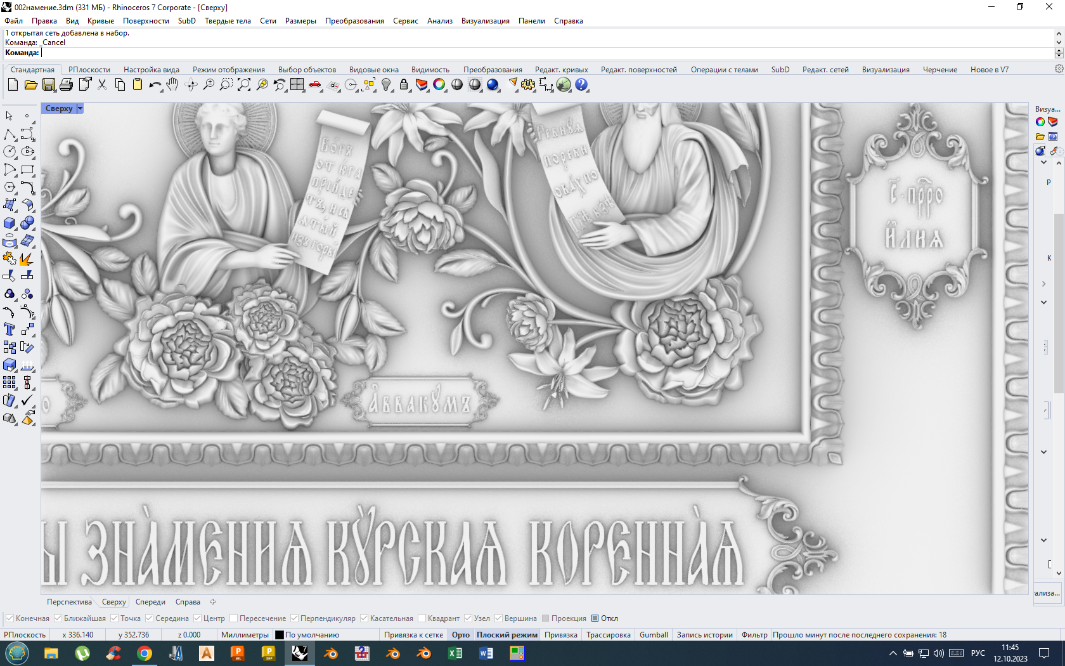Click the light bulb hide objects icon
Viewport: 1065px width, 666px height.
386,84
